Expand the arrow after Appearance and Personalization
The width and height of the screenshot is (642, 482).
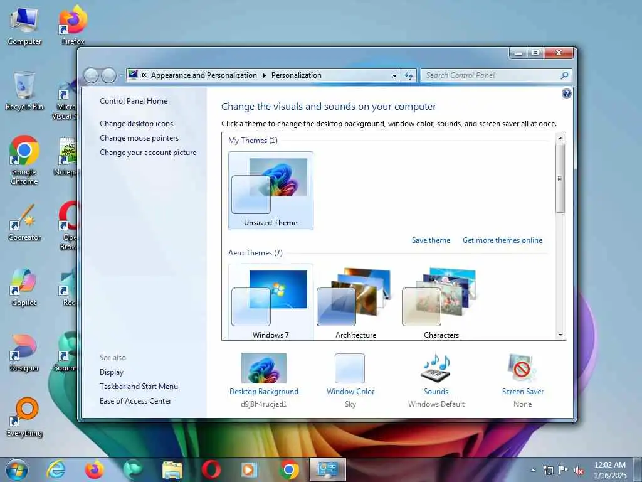pos(264,75)
